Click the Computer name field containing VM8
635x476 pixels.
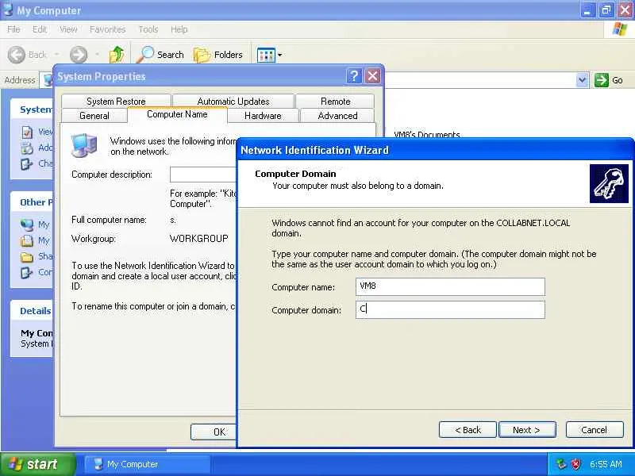[450, 286]
